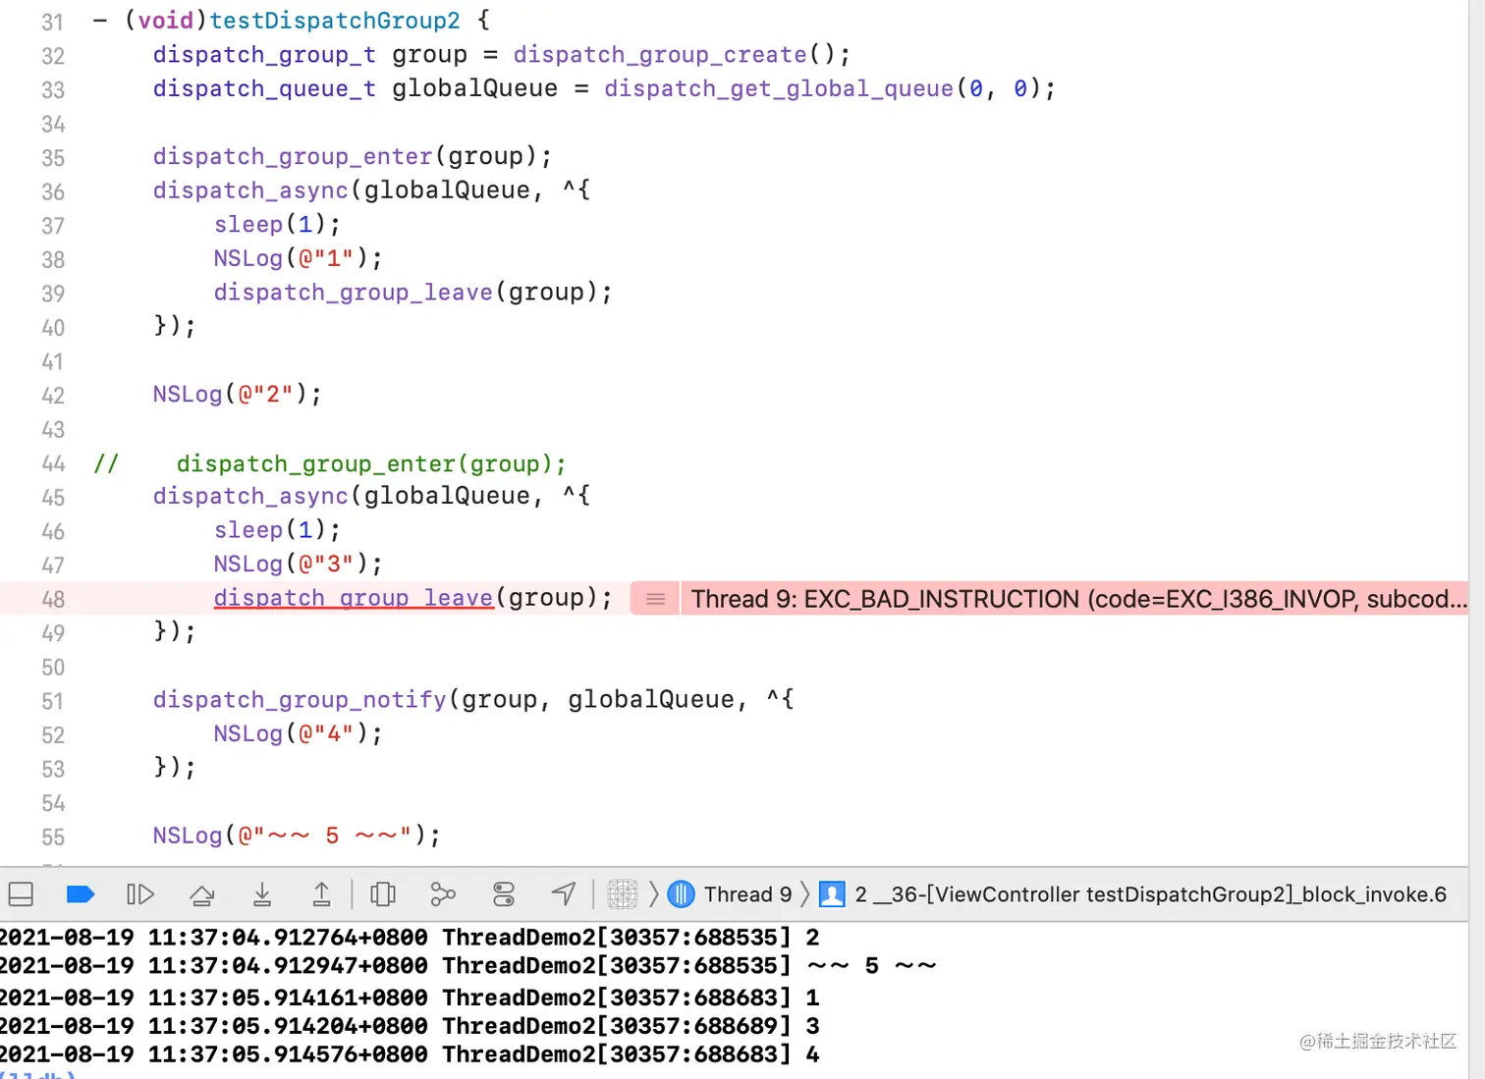Select the Thread 9 thread icon
Viewport: 1485px width, 1079px height.
(x=681, y=894)
